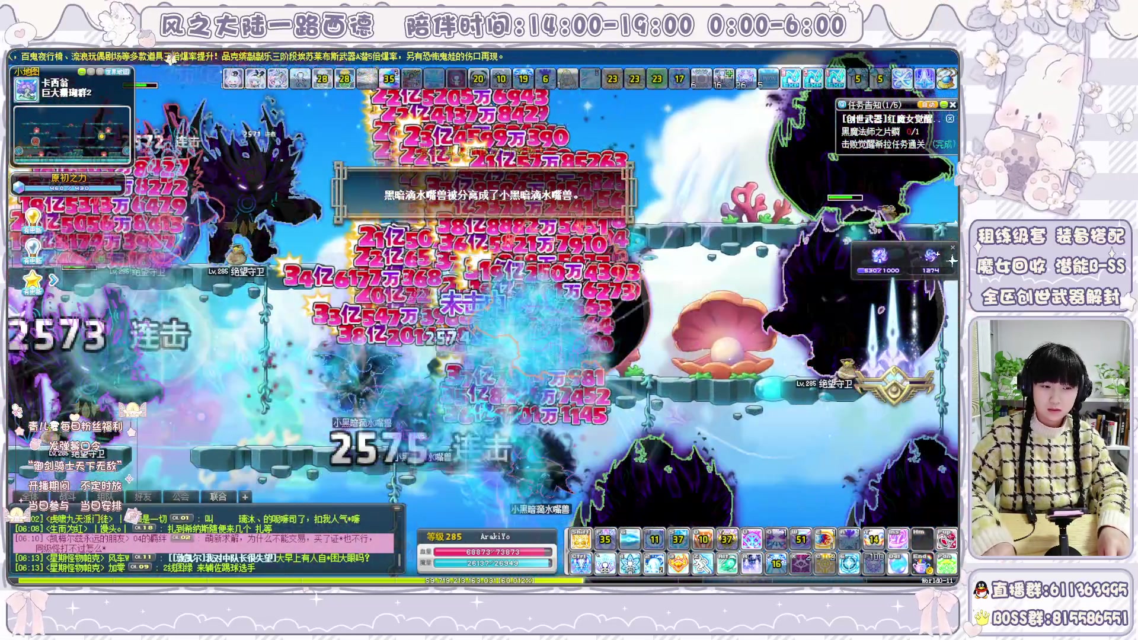
Task: Inspect the last blue potion buff icon
Action: (947, 78)
